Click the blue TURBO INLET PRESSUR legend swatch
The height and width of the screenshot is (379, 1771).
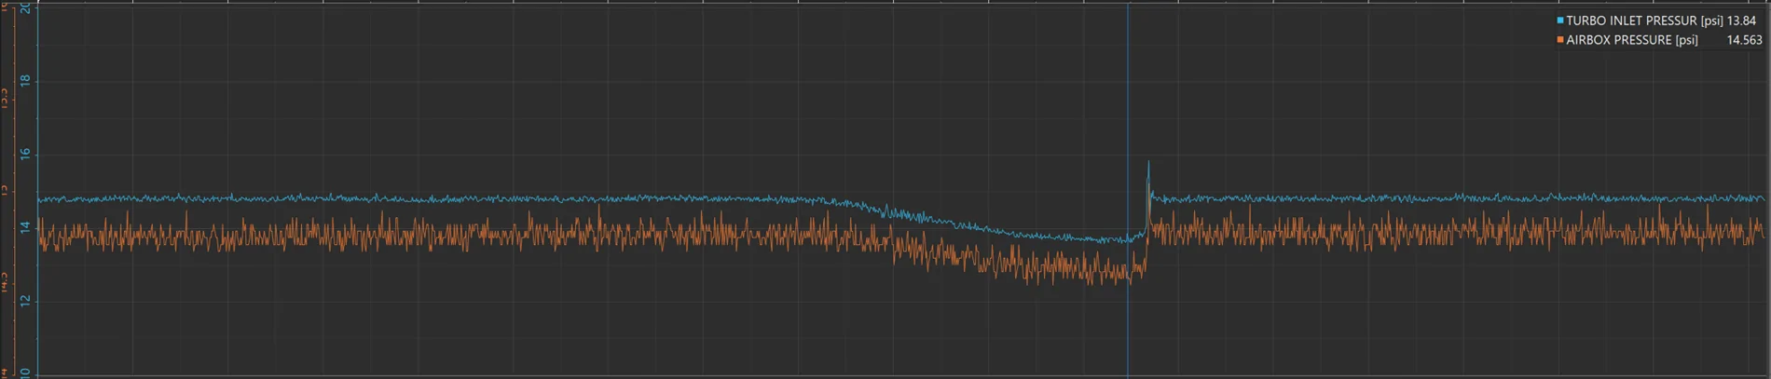click(1560, 20)
